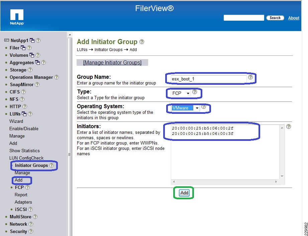Click the Group Name input field
Image resolution: width=308 pixels, height=236 pixels.
209,79
